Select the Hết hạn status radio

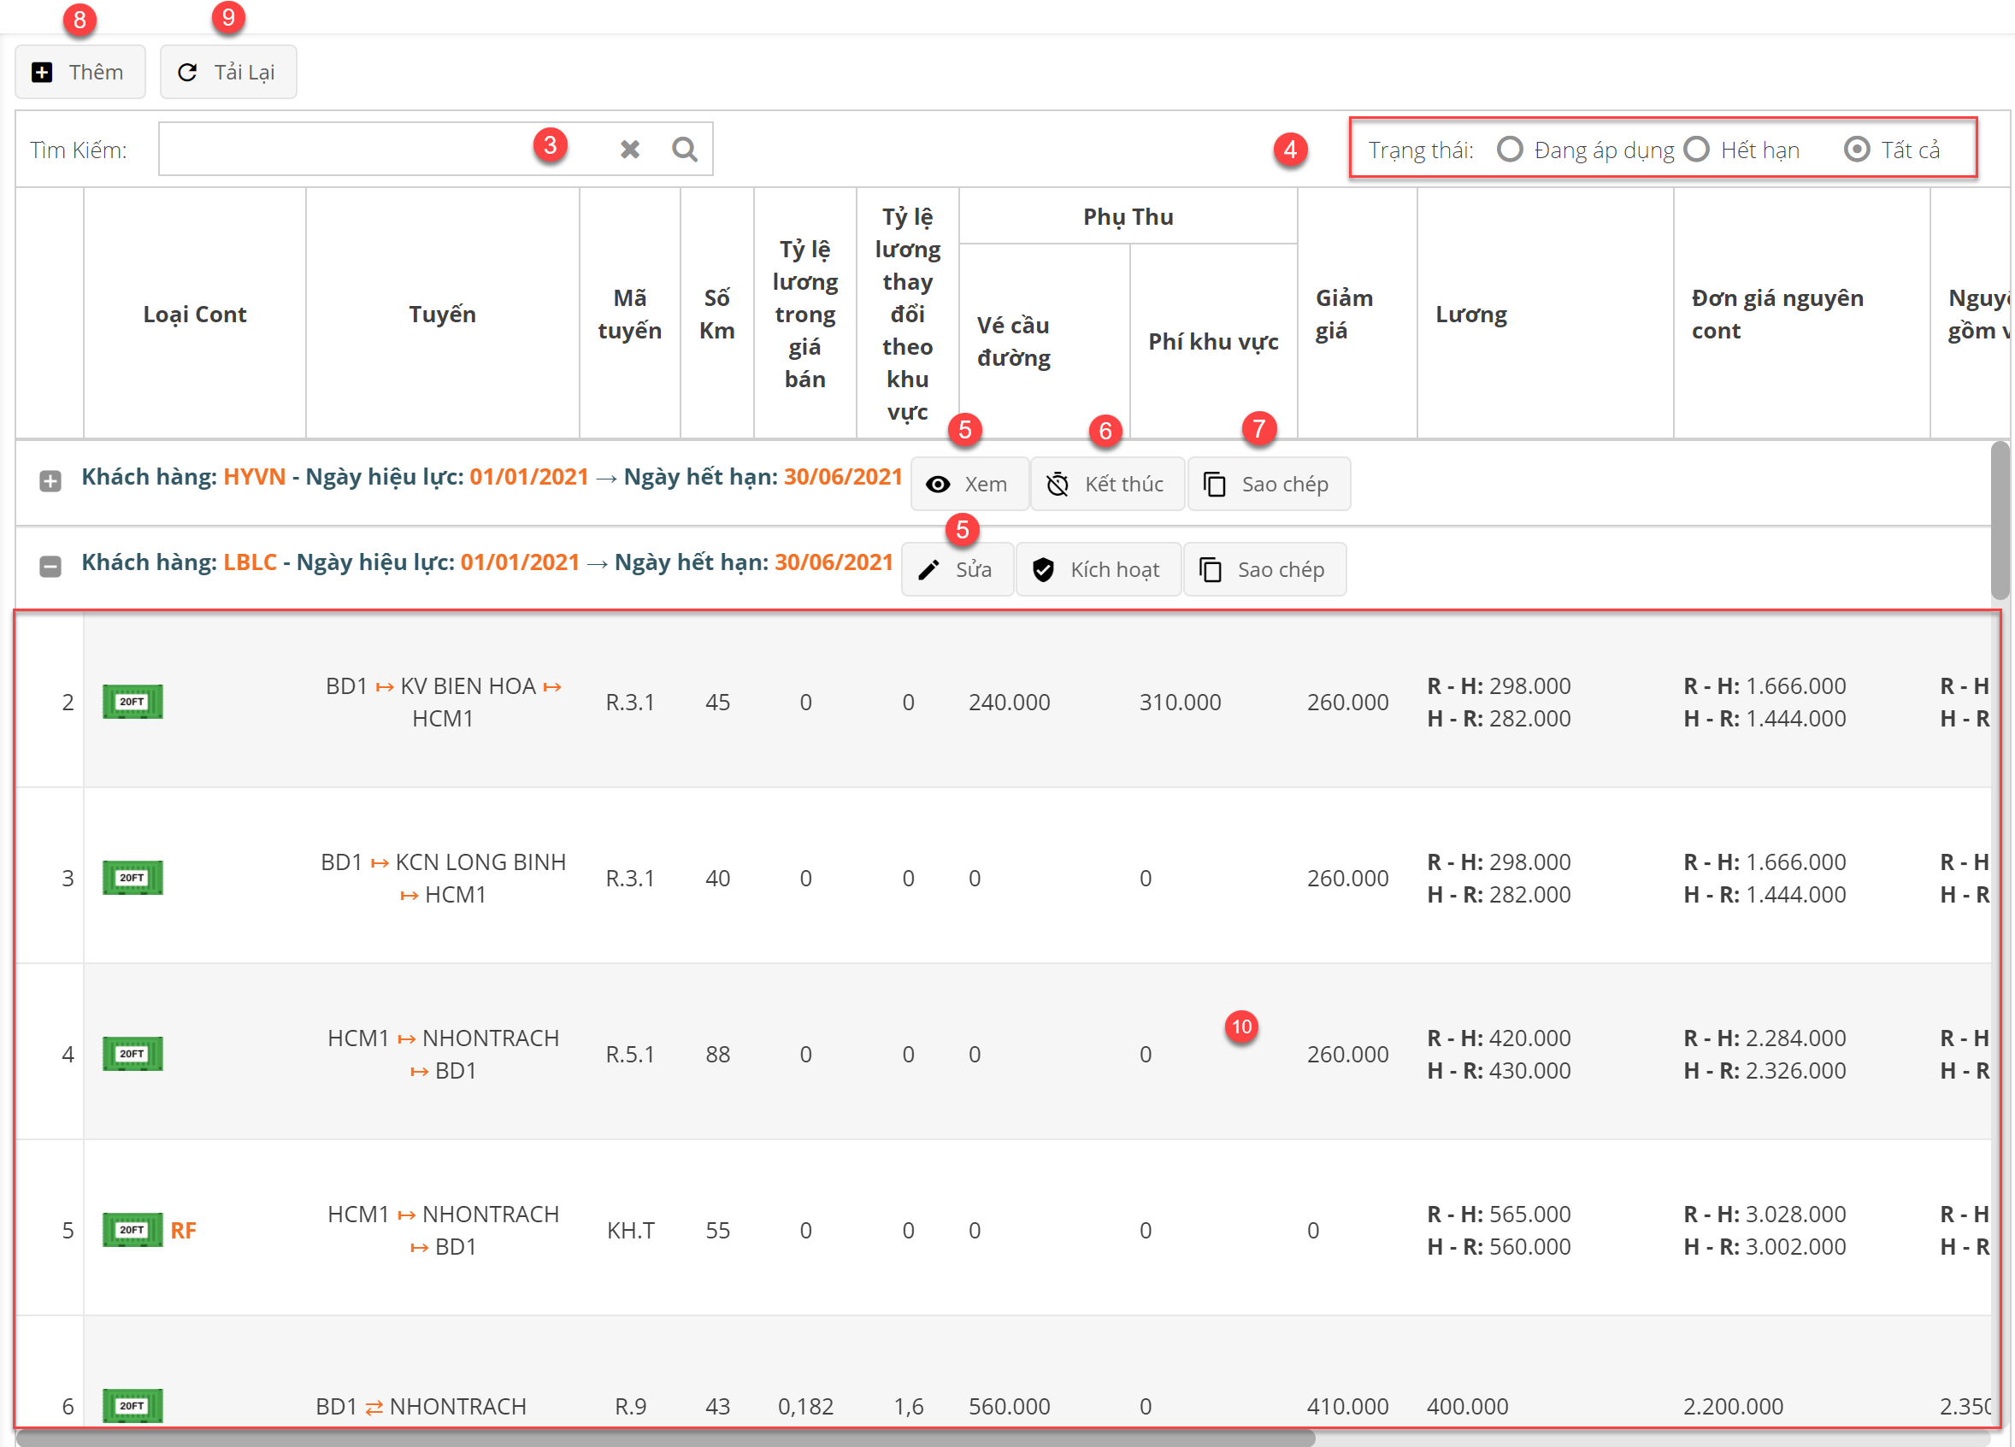tap(1696, 150)
